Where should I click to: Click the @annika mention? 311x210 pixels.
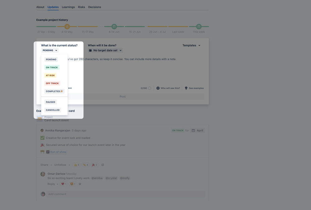click(97, 178)
